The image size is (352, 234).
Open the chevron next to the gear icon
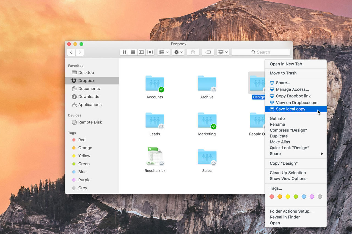coord(182,52)
